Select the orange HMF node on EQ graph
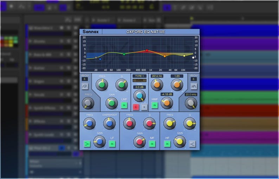279x179 pixels. point(164,56)
